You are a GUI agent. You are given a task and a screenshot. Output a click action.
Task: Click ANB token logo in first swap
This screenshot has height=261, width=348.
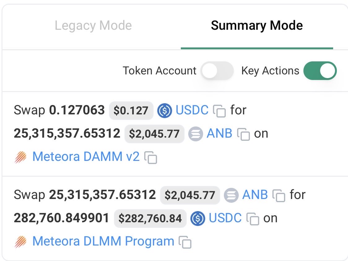coord(196,134)
